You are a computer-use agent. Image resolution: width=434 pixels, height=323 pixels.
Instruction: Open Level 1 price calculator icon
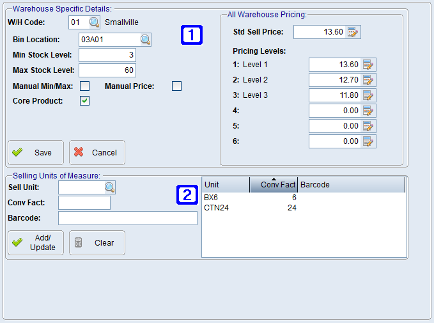click(368, 65)
